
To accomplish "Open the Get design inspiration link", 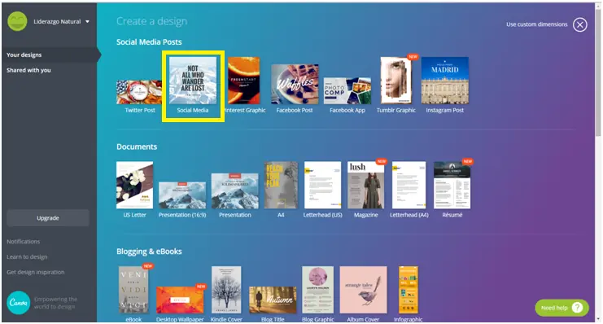I will tap(35, 272).
